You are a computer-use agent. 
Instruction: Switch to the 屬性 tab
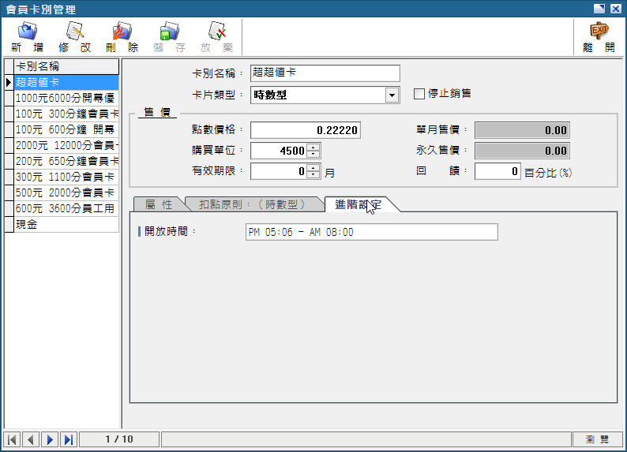[158, 204]
